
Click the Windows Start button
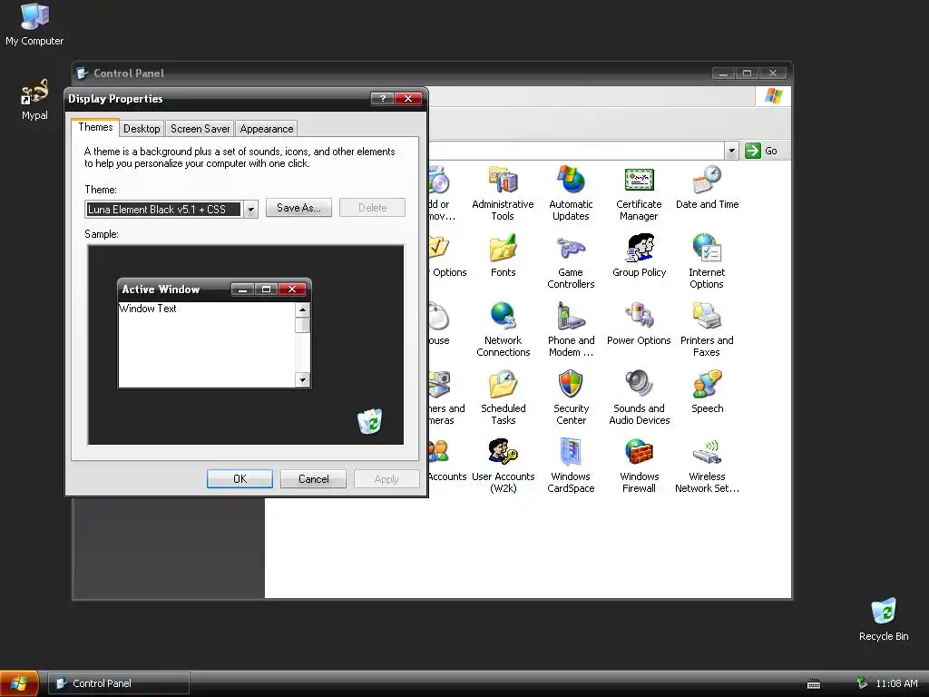20,683
